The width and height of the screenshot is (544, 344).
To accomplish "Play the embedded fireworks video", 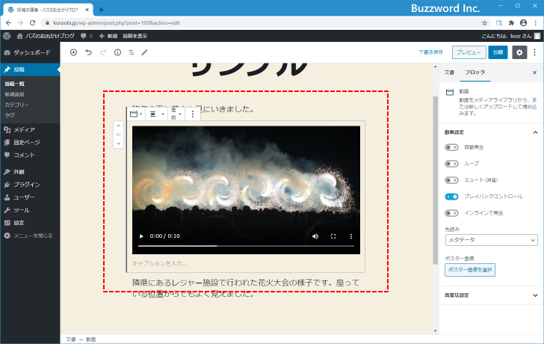I will (x=142, y=236).
